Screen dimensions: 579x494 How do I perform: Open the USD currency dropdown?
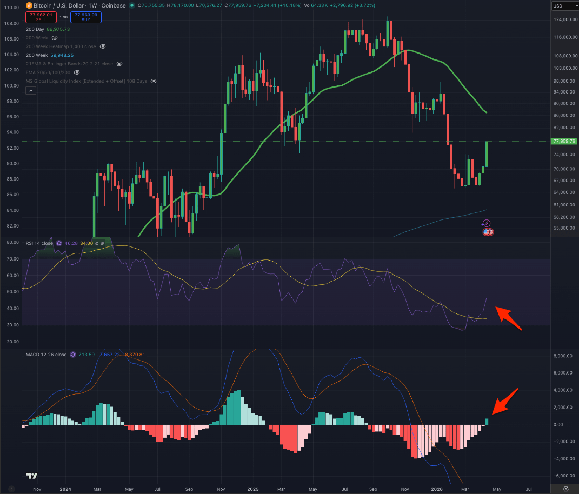pos(564,6)
